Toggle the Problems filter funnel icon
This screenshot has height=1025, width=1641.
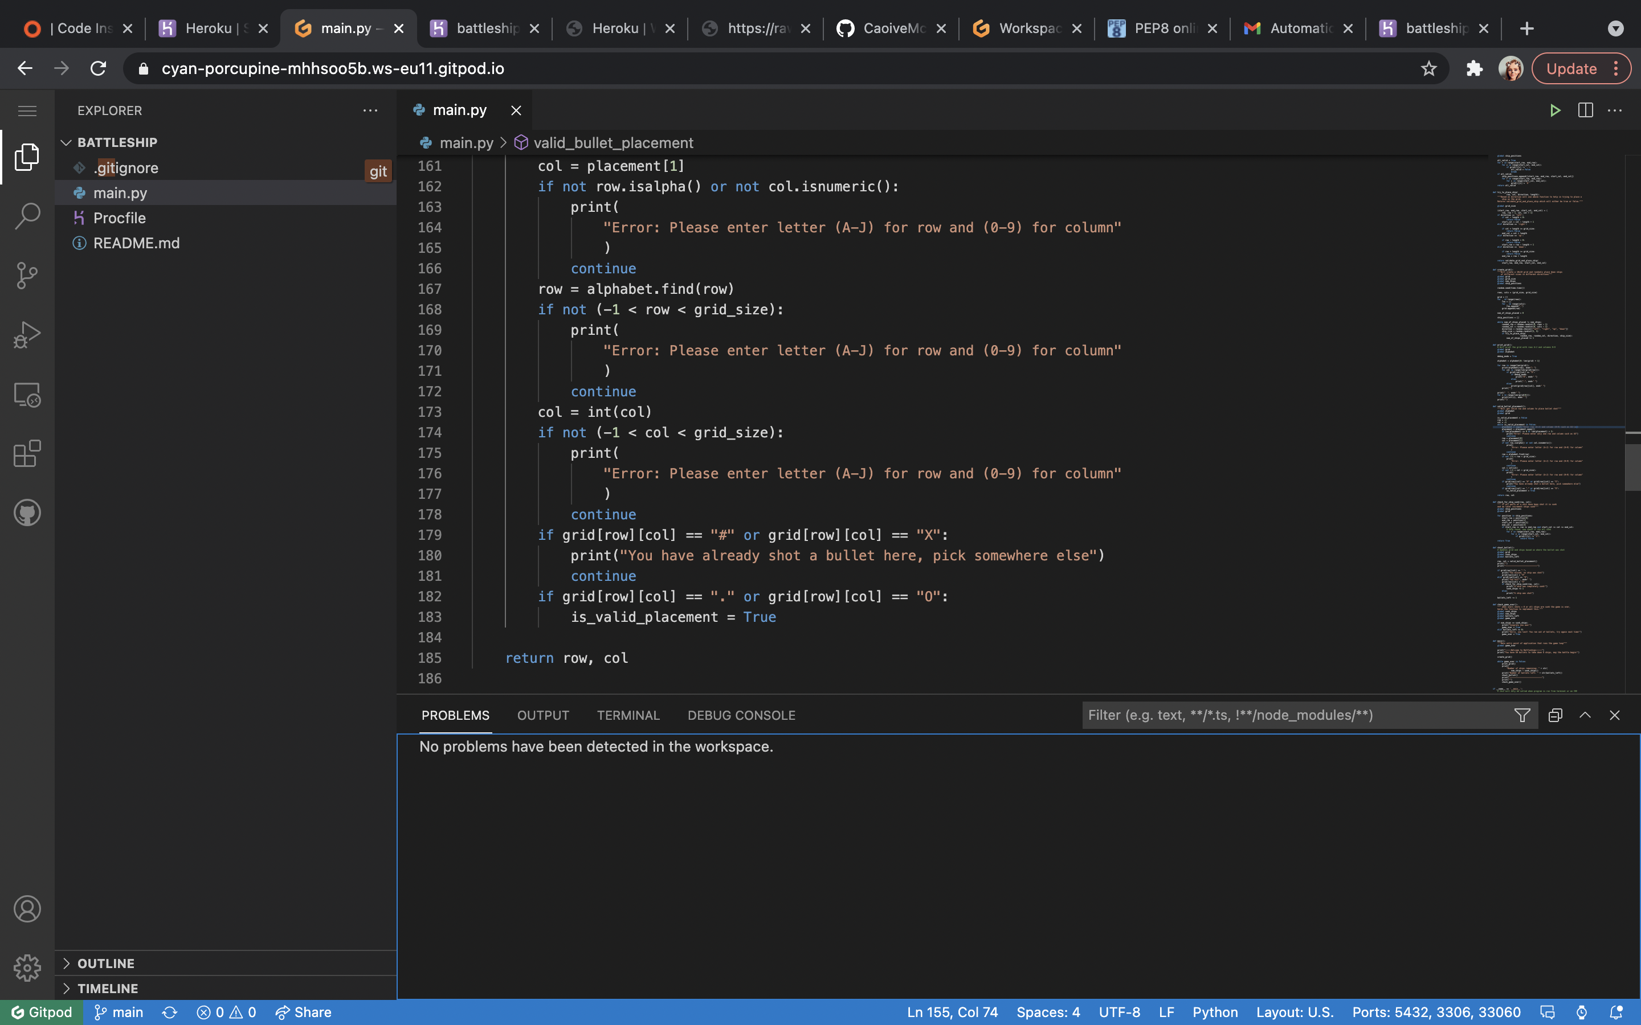point(1522,715)
